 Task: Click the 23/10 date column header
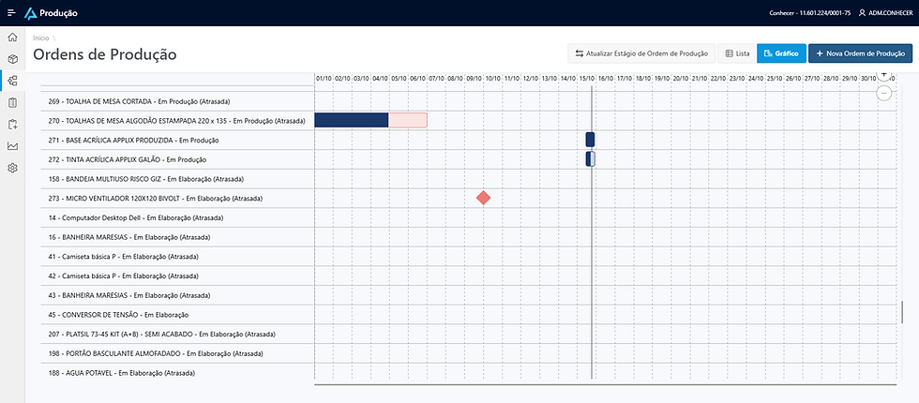click(x=737, y=78)
